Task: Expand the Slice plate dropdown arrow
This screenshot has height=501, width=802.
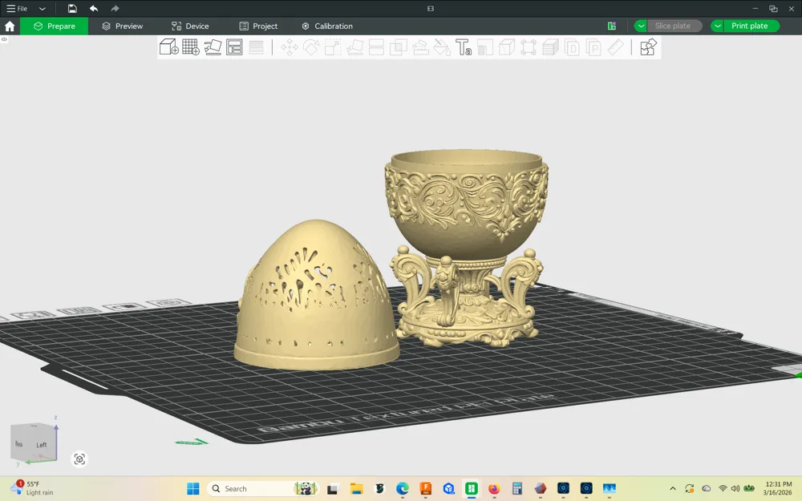Action: (640, 26)
